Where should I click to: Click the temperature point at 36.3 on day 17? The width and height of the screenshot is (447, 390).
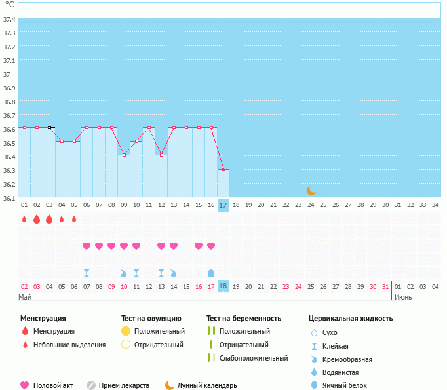[223, 169]
